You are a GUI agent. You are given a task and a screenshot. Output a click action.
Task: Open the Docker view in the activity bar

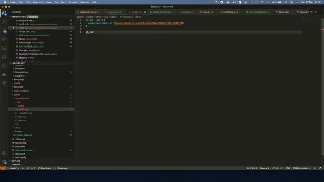(4, 74)
